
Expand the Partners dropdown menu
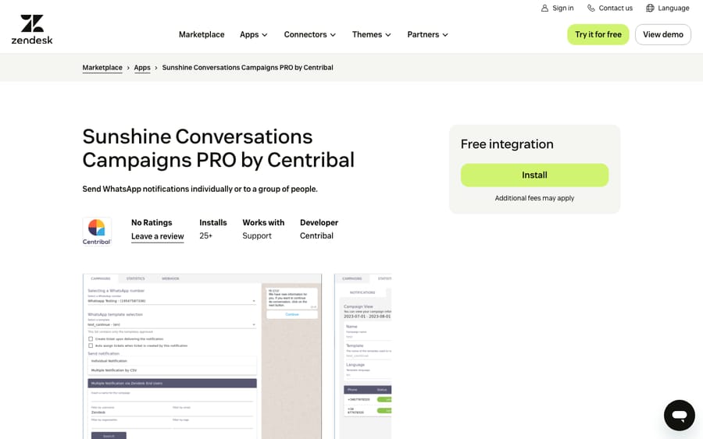pos(428,34)
